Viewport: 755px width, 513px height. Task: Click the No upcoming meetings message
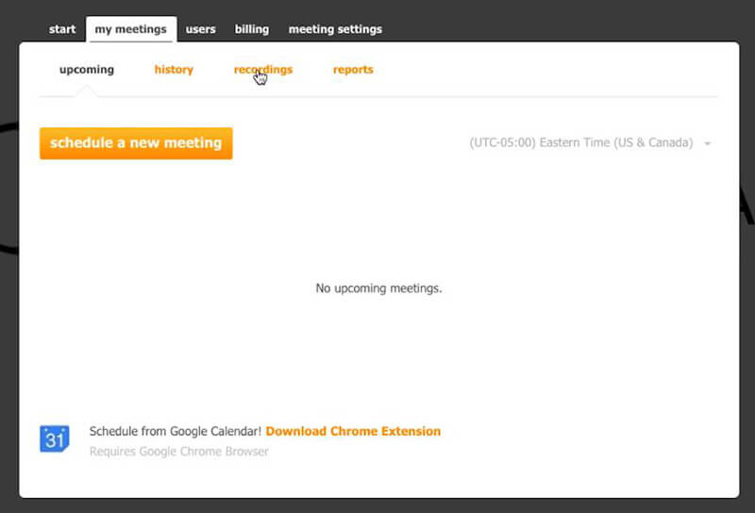(x=378, y=289)
